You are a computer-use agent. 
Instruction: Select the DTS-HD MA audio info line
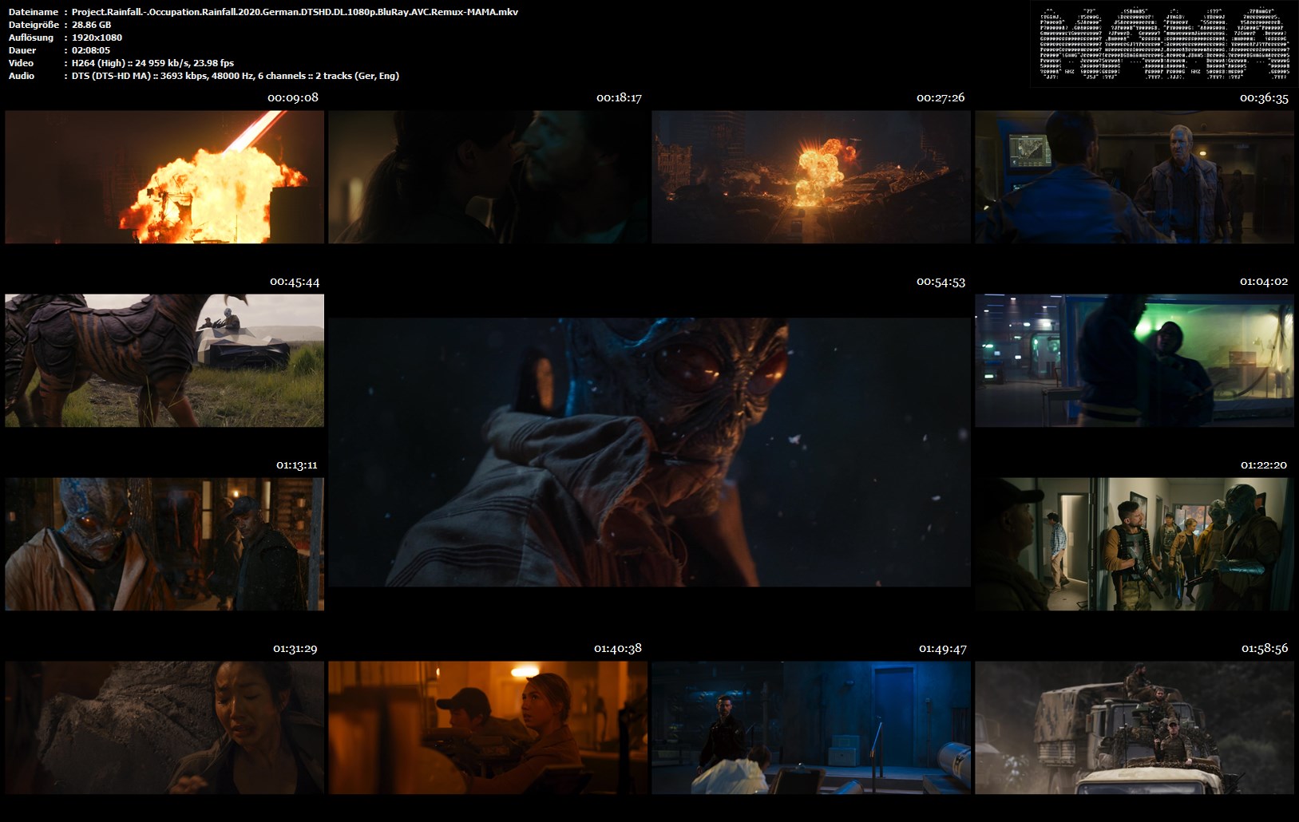coord(235,76)
